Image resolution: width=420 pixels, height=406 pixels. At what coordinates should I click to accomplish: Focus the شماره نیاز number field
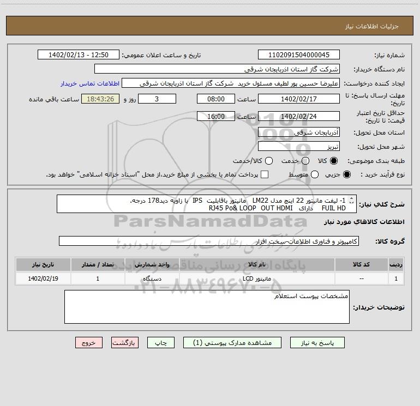(299, 55)
